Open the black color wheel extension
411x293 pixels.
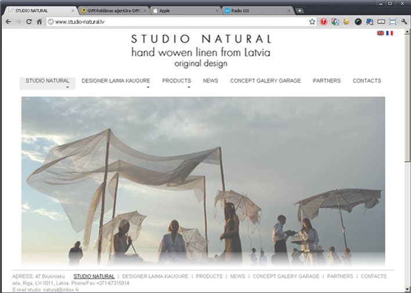(x=358, y=21)
